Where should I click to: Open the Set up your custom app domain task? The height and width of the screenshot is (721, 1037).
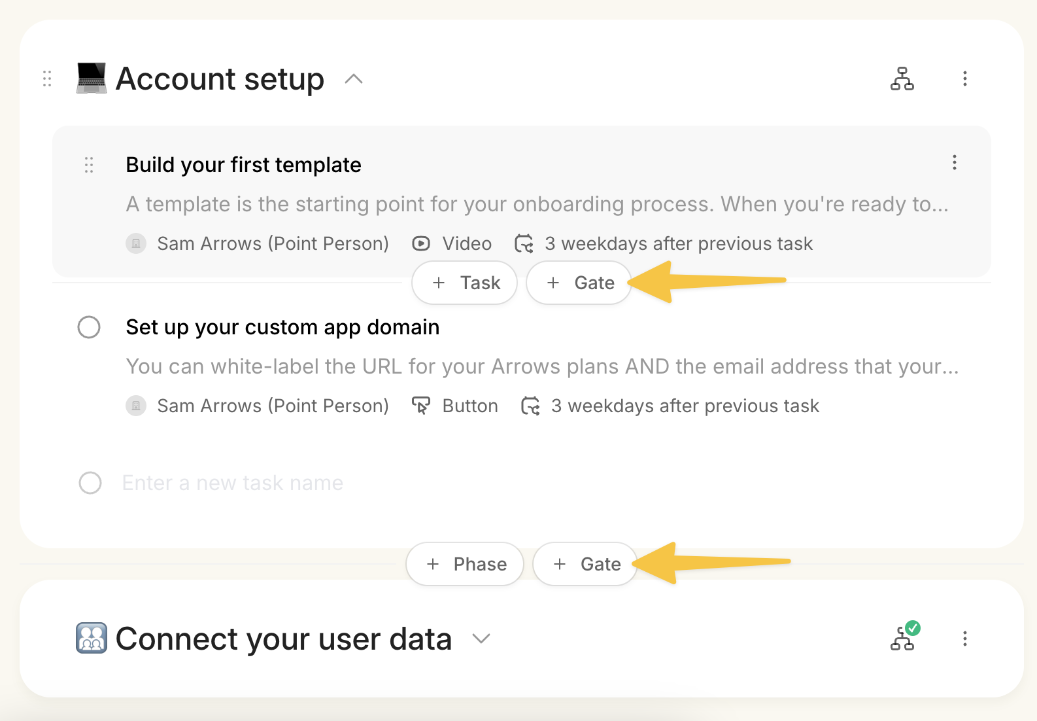(x=282, y=327)
